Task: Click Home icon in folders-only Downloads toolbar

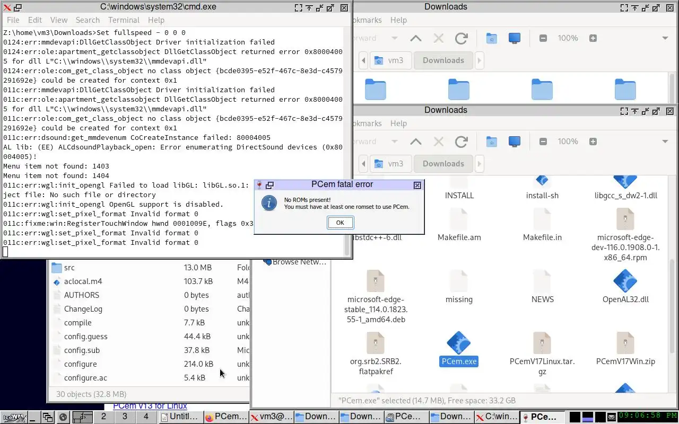Action: click(x=492, y=38)
